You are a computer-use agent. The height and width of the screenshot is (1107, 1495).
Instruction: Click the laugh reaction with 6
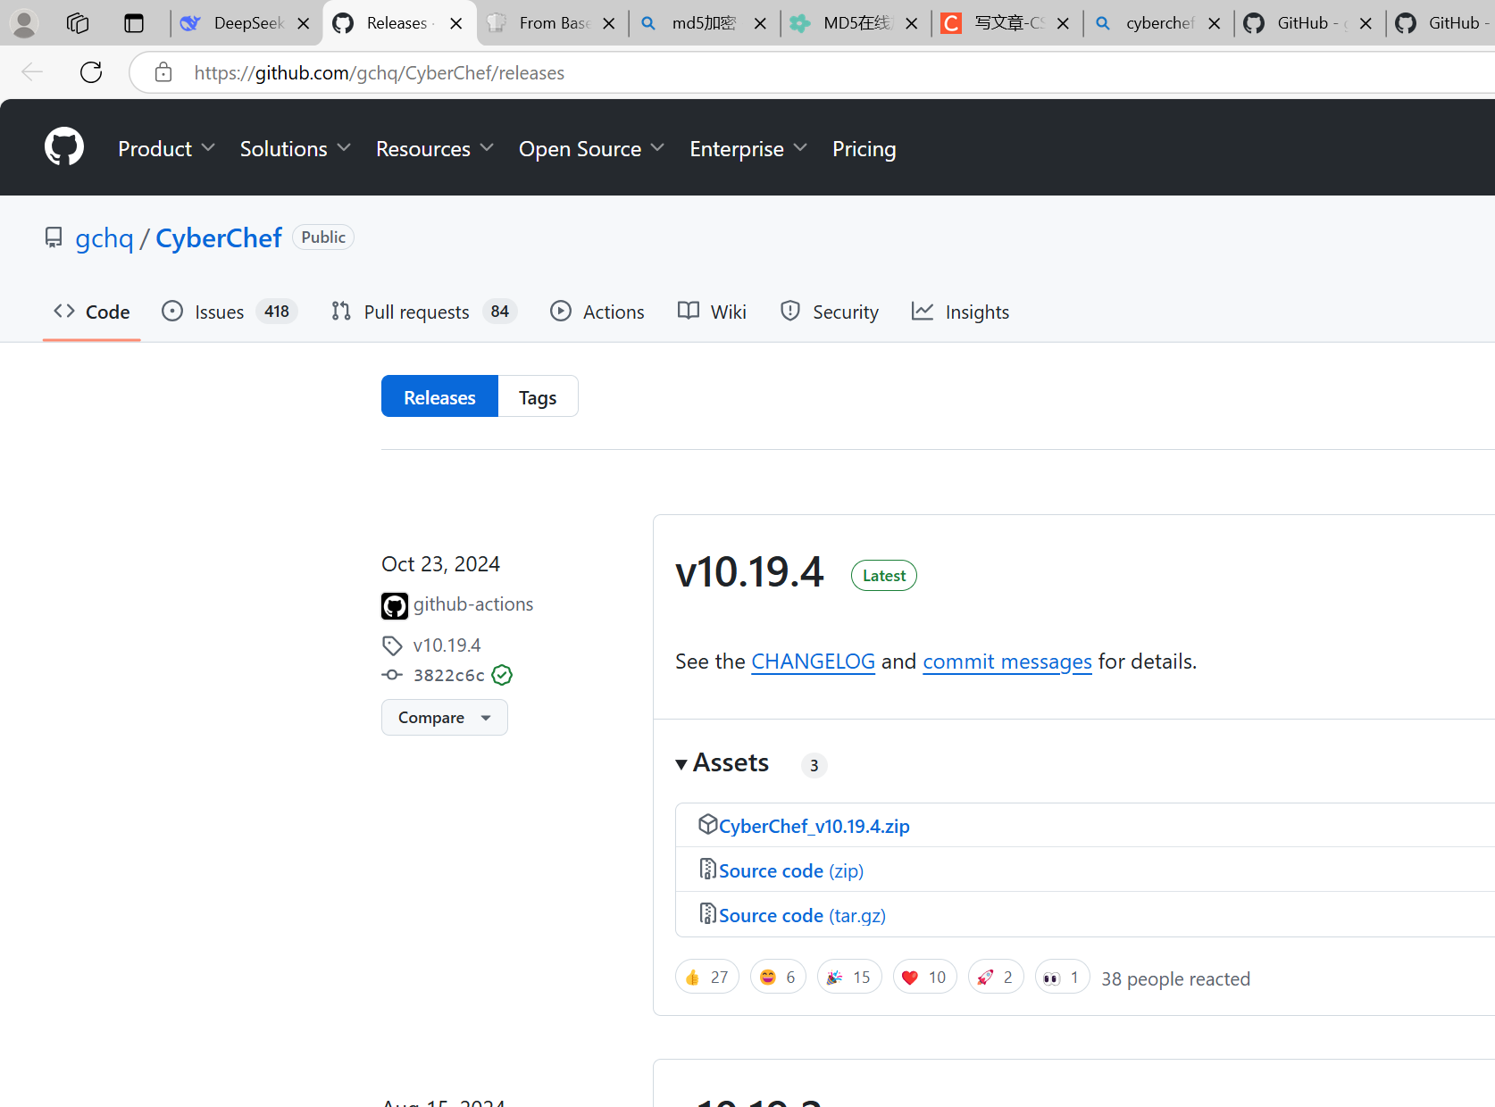pos(778,977)
